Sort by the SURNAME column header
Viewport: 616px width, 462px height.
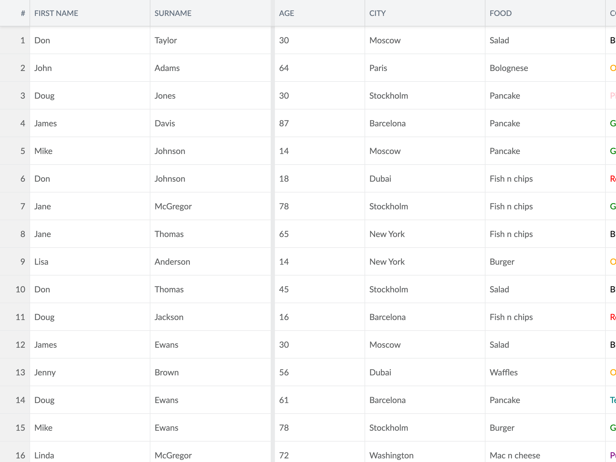pos(210,13)
